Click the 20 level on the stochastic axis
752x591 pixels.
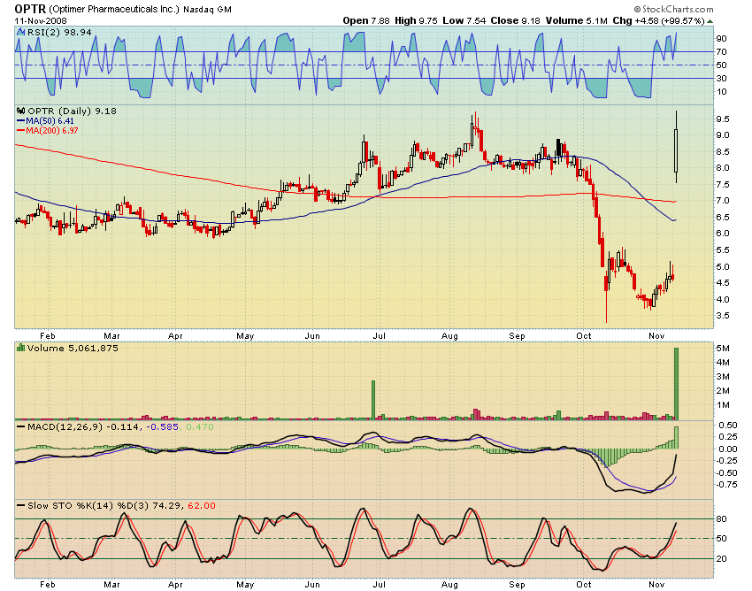coord(721,559)
